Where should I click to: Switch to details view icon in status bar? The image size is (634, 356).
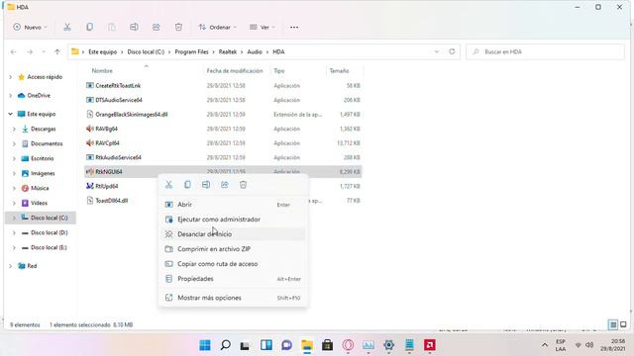(613, 324)
